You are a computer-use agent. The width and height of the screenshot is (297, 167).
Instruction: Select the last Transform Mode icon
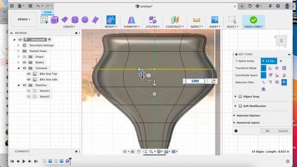point(284,68)
